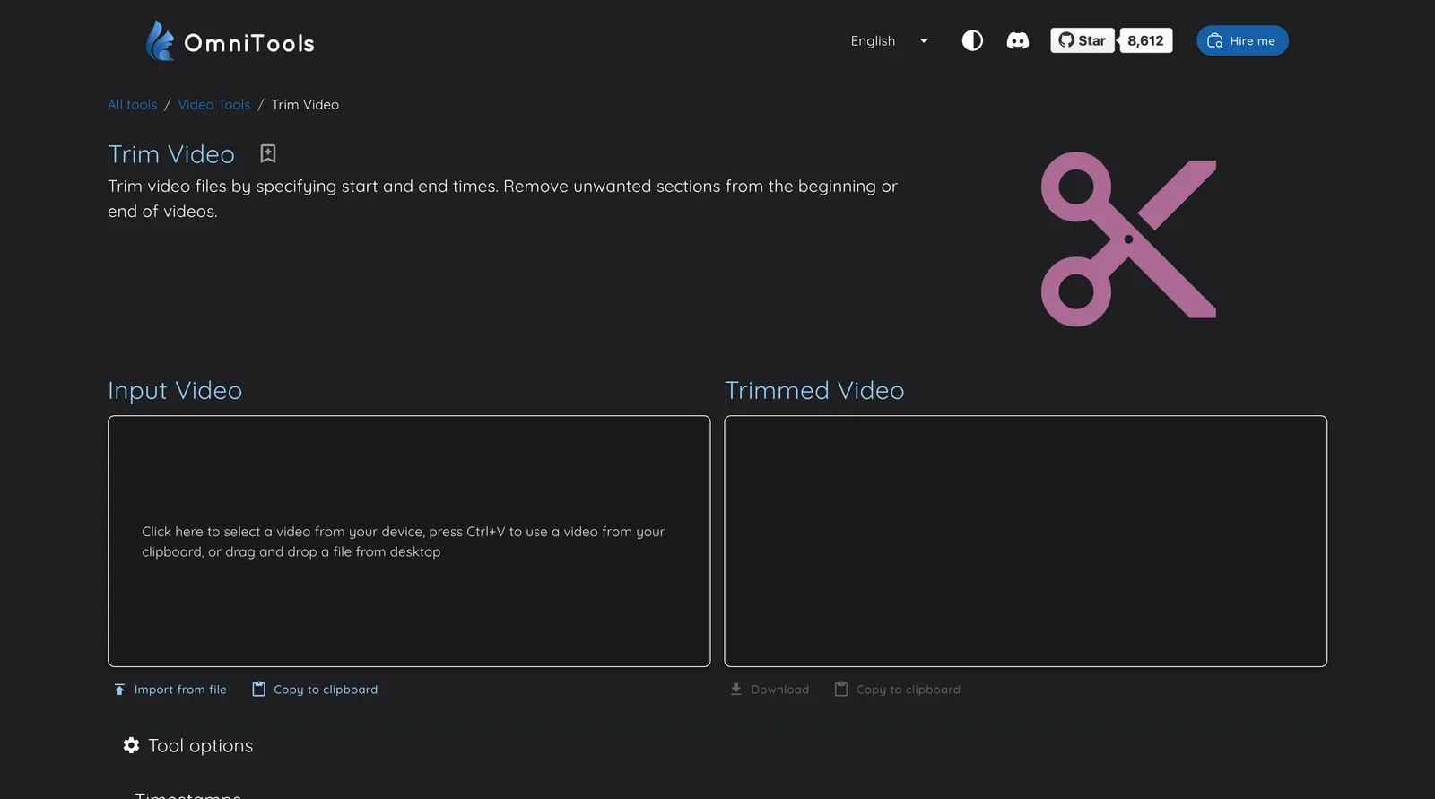Click the Tool options gear icon

click(131, 745)
